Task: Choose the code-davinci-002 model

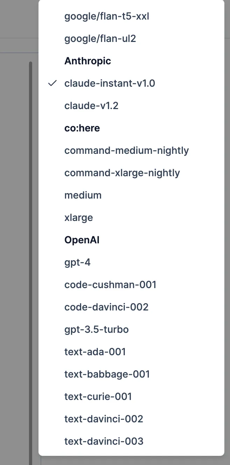Action: click(106, 307)
